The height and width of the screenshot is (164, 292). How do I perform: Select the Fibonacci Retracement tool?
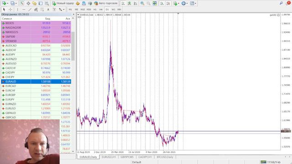pos(42,9)
